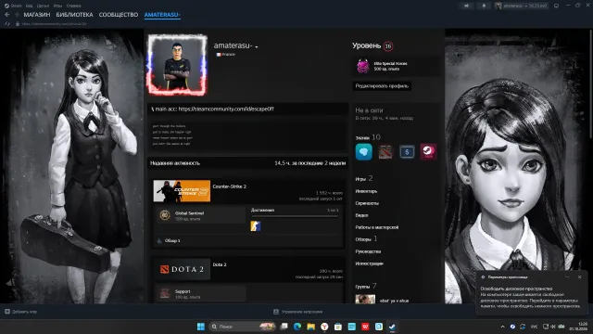Switch to the БИБЛИОТЕКА tab
This screenshot has height=334, width=593.
[x=74, y=15]
